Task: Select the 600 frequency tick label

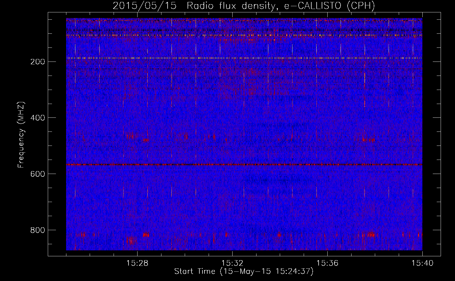Action: coord(37,174)
